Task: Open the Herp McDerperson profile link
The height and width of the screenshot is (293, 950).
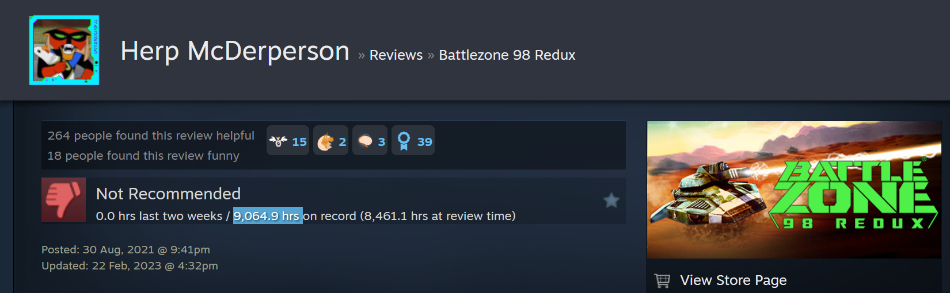Action: point(235,51)
